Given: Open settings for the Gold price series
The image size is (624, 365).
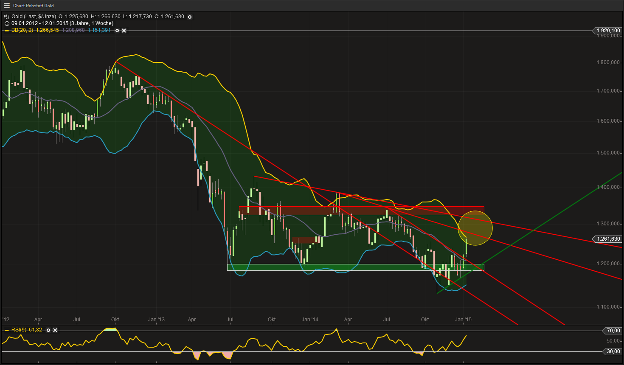Looking at the screenshot, I should click(189, 17).
